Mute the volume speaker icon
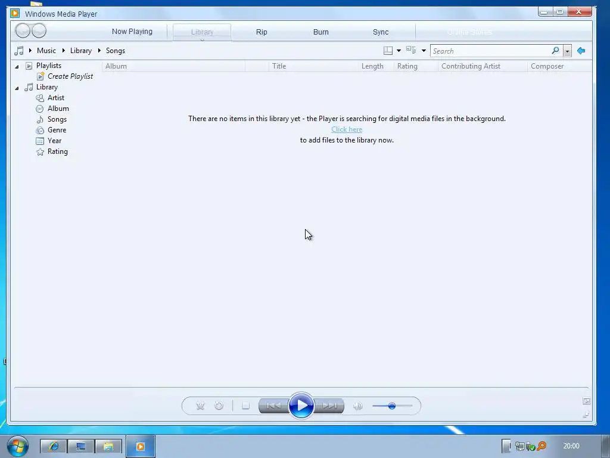610x458 pixels. (x=357, y=406)
